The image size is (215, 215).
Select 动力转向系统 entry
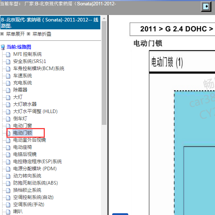coord(27,176)
